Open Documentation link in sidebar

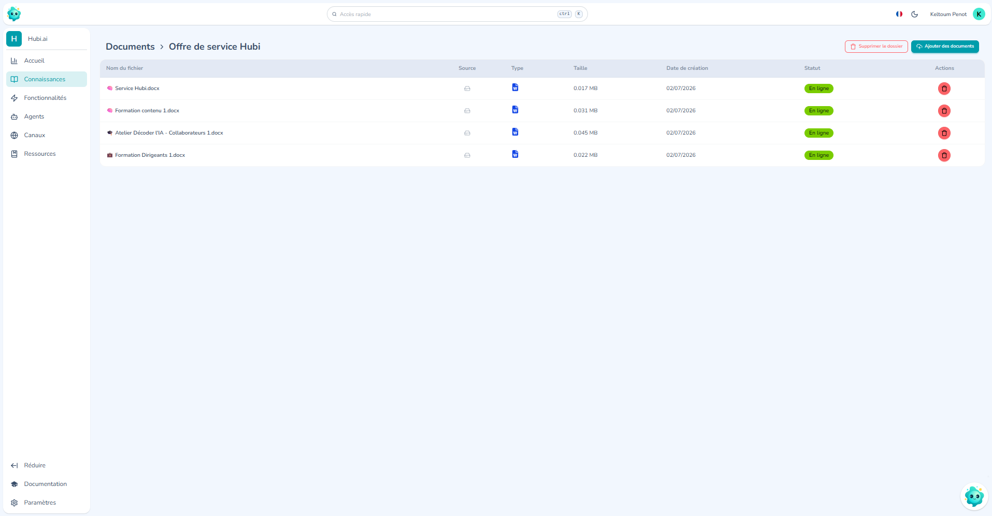pos(47,484)
